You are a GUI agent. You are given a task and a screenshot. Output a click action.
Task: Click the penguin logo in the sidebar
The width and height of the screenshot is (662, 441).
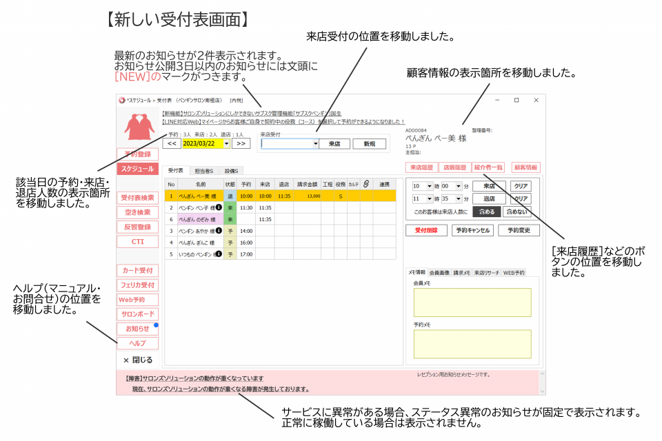pos(139,126)
